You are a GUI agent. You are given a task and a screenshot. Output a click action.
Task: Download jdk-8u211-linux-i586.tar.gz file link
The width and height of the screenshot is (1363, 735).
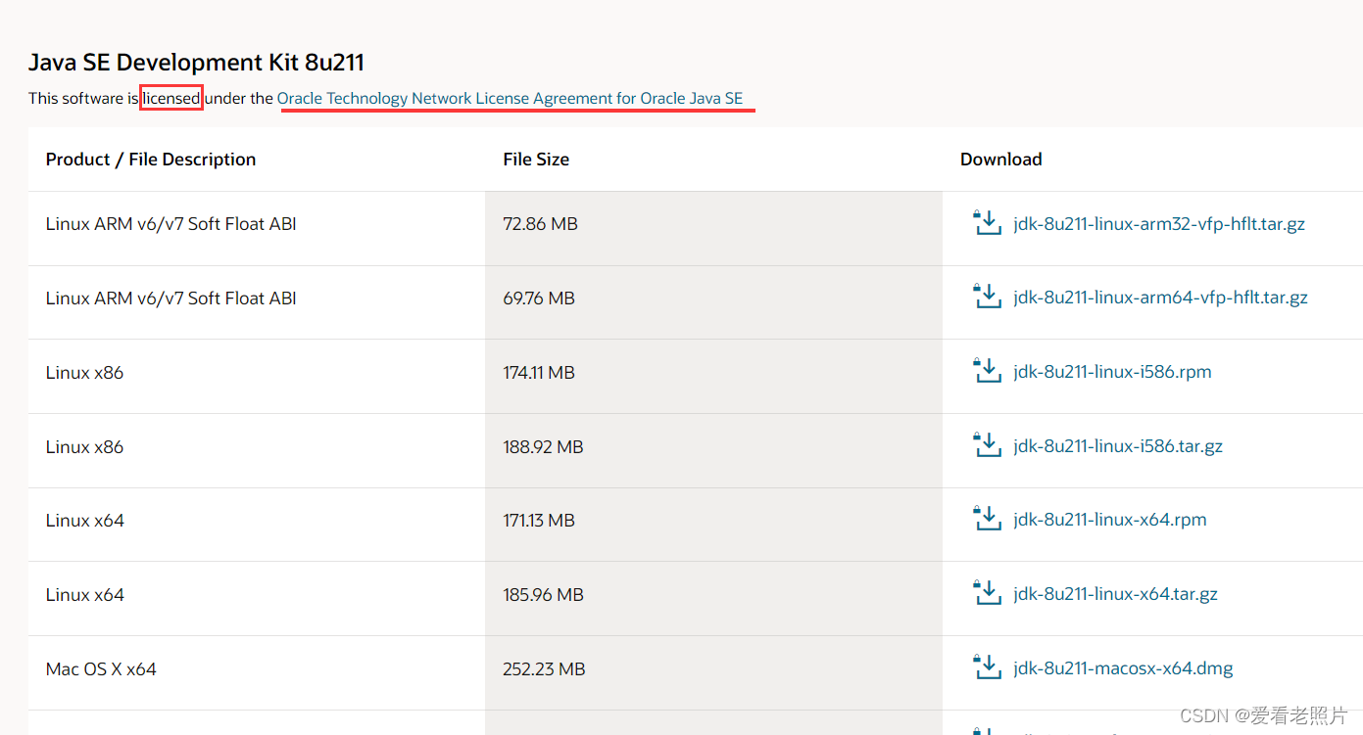(x=1118, y=446)
